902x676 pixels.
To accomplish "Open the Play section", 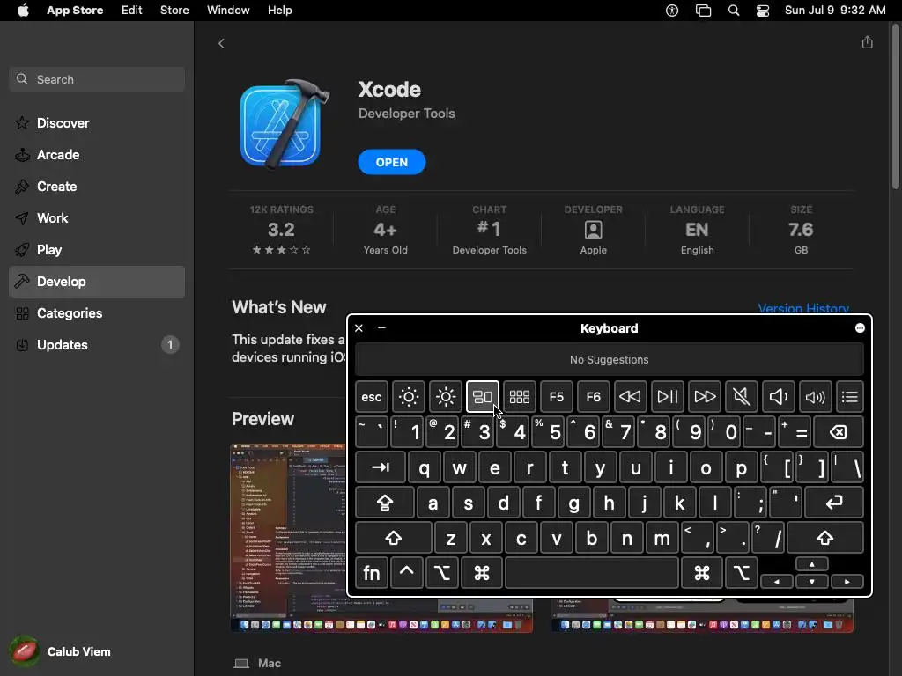I will click(97, 249).
